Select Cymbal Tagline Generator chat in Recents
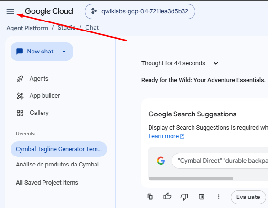Image resolution: width=268 pixels, height=208 pixels. click(x=59, y=149)
